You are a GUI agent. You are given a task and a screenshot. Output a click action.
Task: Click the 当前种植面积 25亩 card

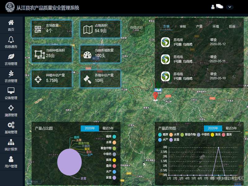[x=52, y=54]
